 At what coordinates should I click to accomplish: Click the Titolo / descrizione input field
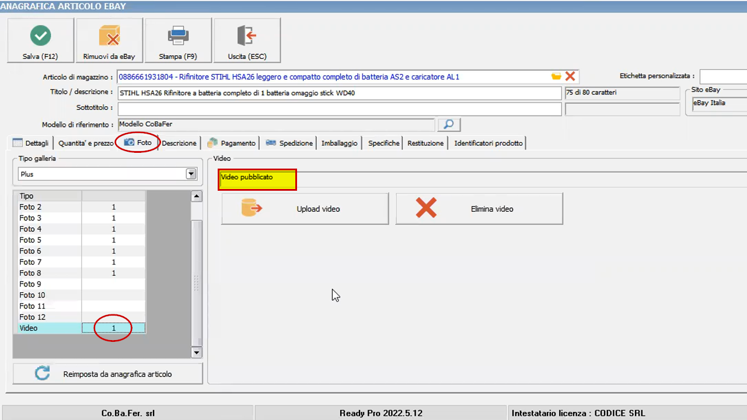[x=340, y=93]
